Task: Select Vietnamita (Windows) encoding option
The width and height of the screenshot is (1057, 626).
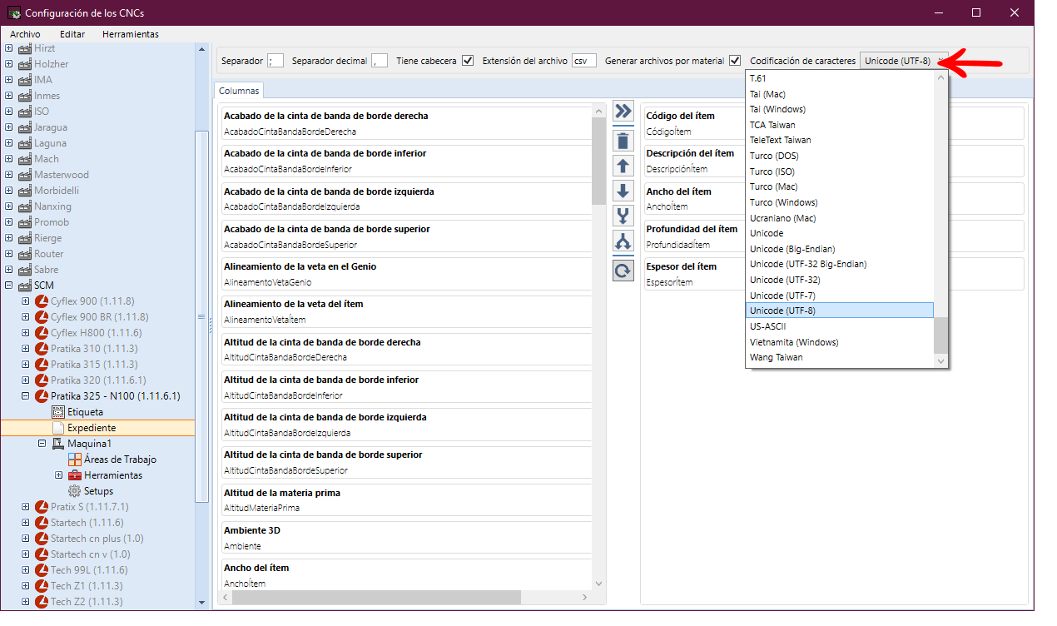Action: (840, 342)
